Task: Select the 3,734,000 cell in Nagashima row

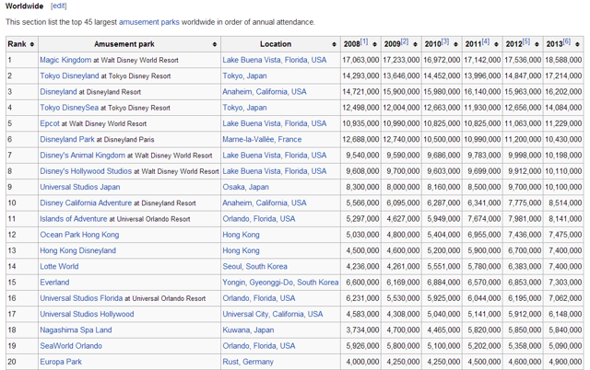Action: coord(360,330)
